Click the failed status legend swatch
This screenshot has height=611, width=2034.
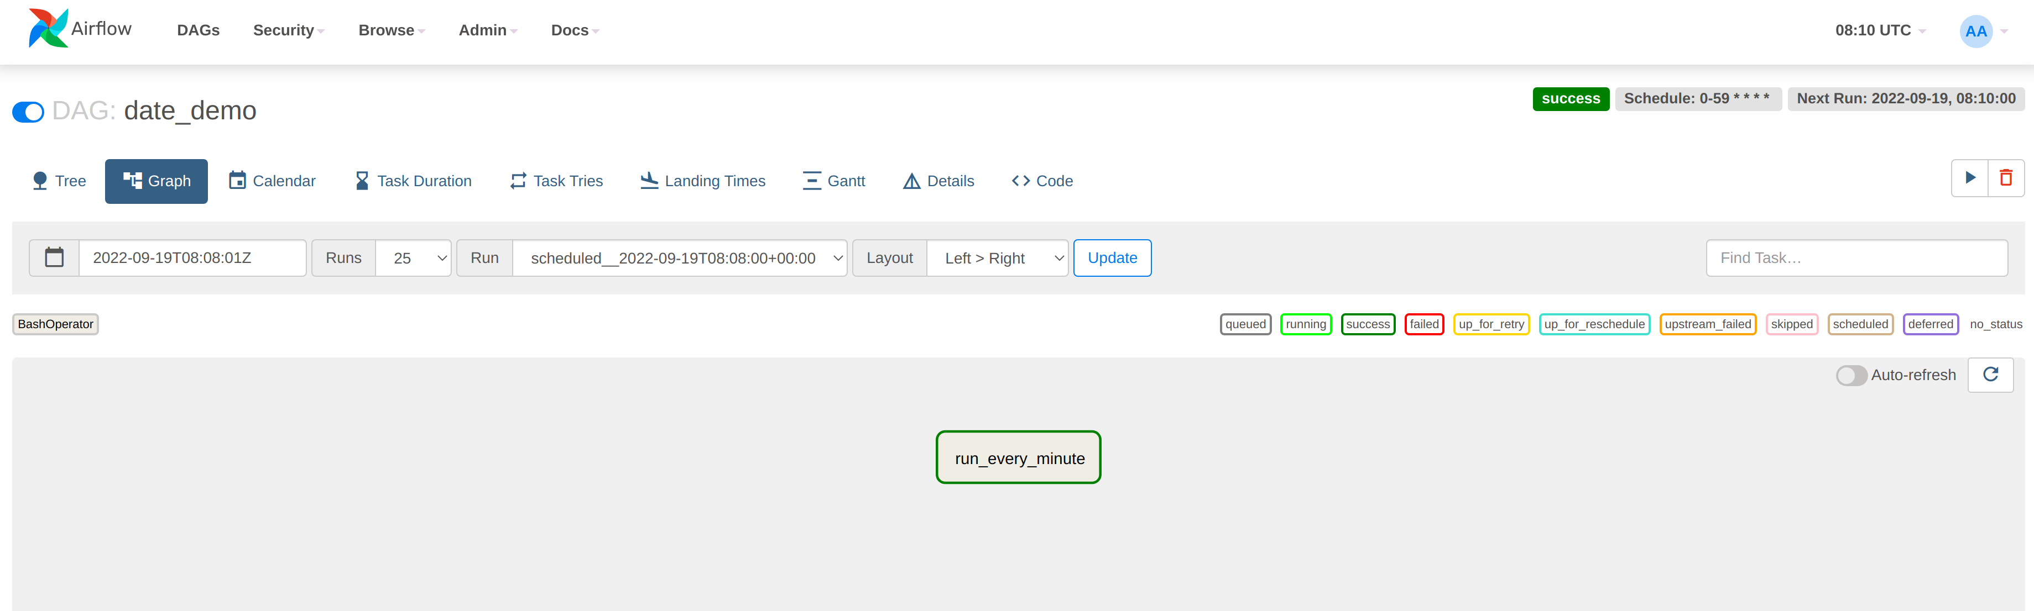tap(1423, 324)
